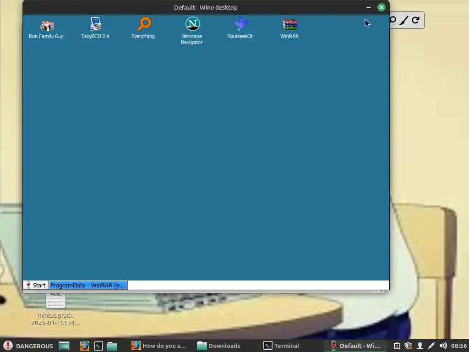Open the Wine Start menu

pyautogui.click(x=36, y=285)
